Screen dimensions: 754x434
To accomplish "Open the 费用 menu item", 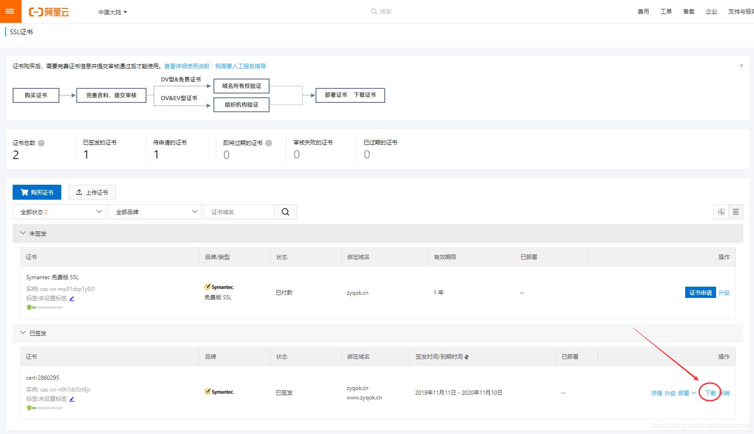I will click(643, 11).
